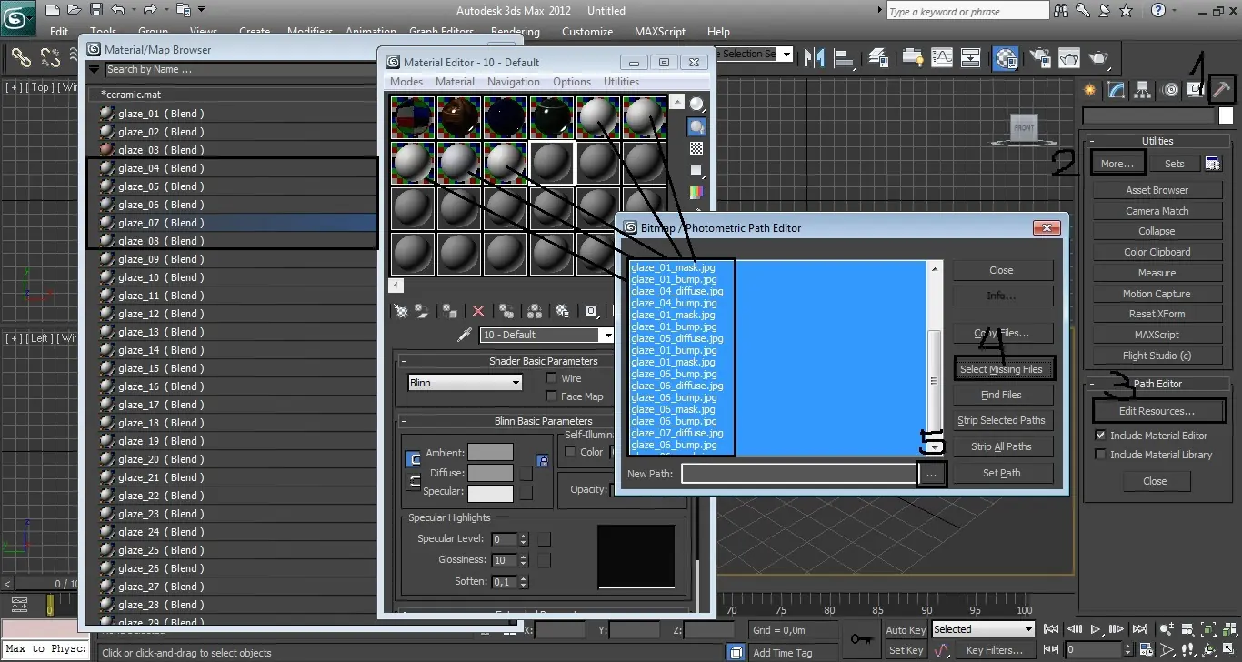1242x662 pixels.
Task: Toggle Auto Key mode
Action: tap(905, 630)
